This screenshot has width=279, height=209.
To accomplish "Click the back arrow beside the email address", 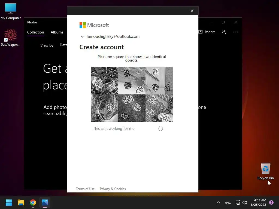I will pos(82,36).
